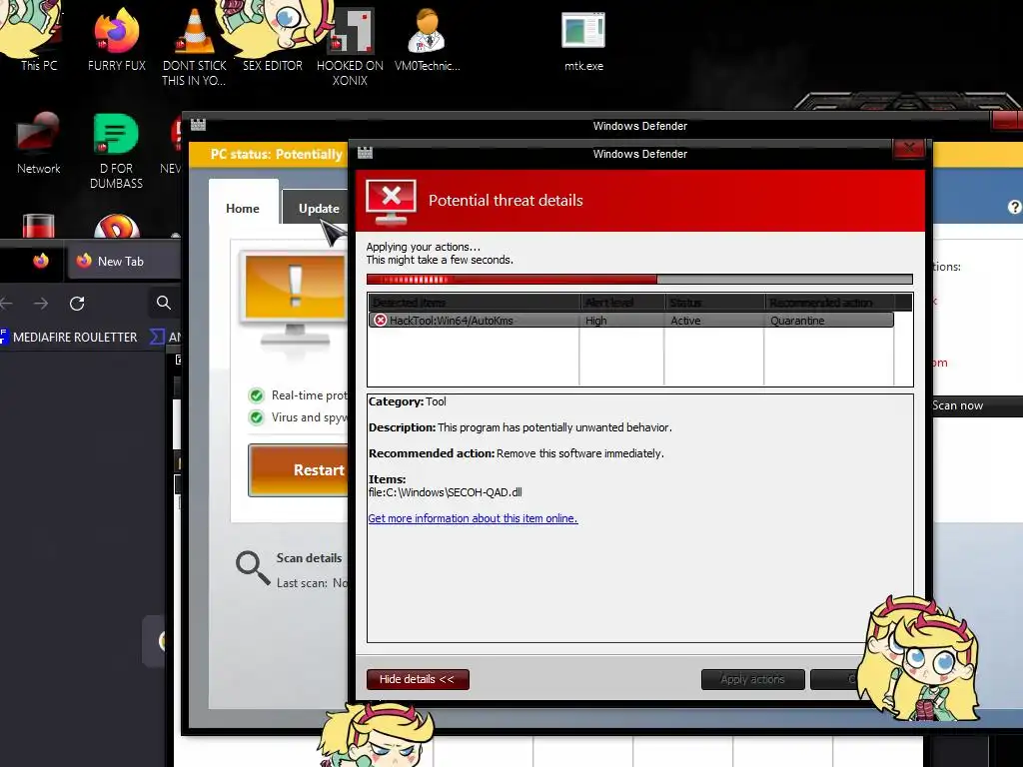Click the Real-time protection green check
The height and width of the screenshot is (767, 1023).
tap(257, 395)
